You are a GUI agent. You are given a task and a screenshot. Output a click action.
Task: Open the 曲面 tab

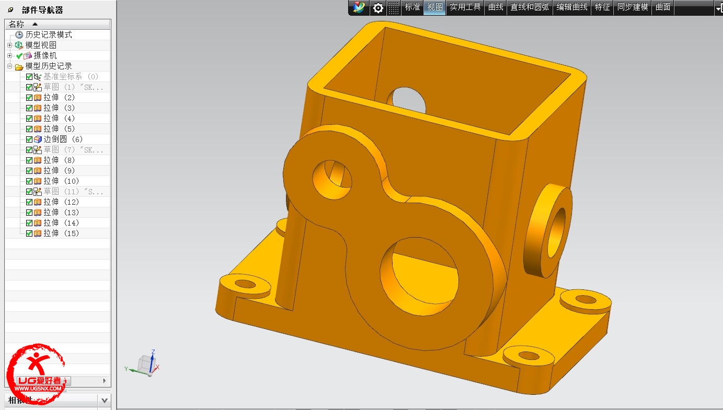click(x=663, y=7)
